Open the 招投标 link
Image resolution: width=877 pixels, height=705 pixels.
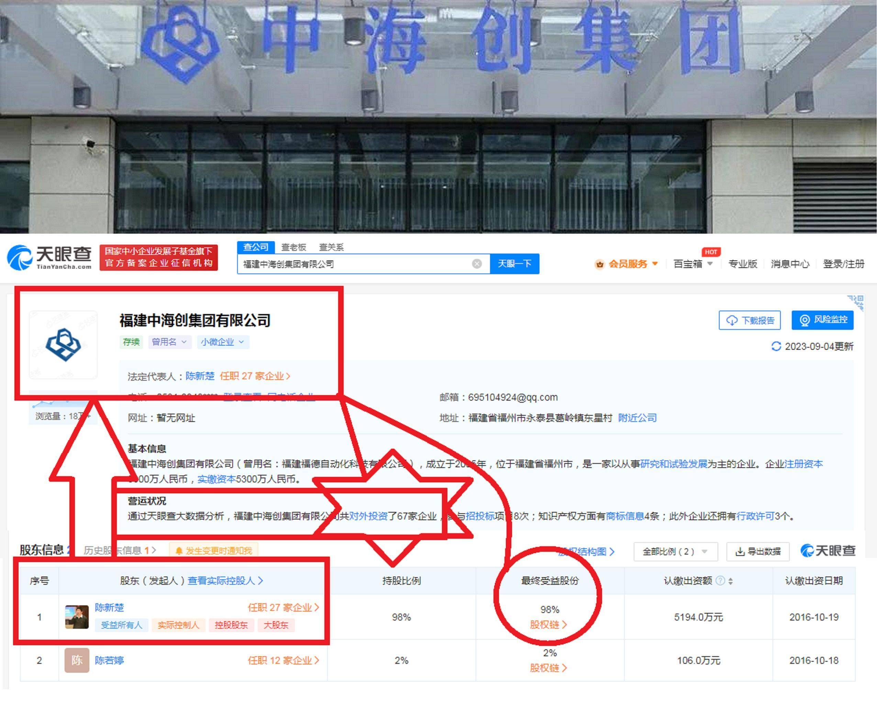tap(480, 516)
